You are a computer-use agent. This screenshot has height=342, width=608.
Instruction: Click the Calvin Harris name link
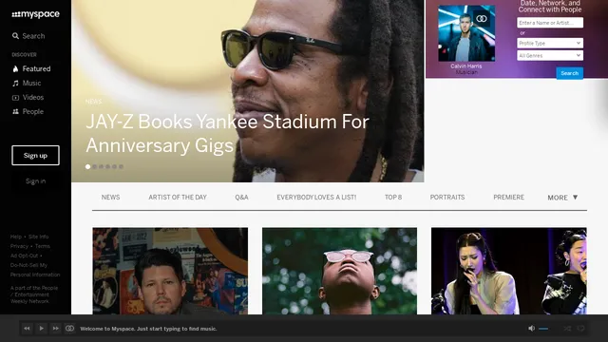[466, 66]
